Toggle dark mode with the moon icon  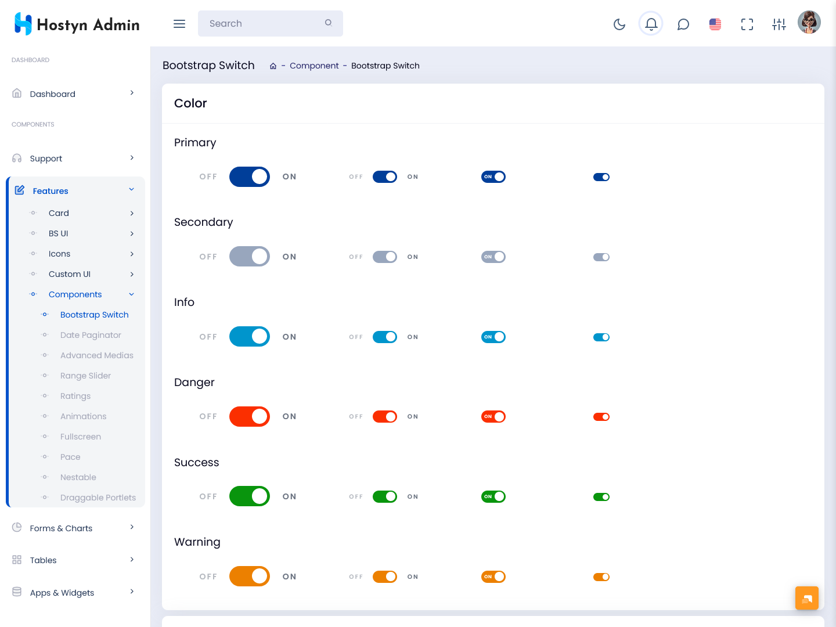[619, 24]
